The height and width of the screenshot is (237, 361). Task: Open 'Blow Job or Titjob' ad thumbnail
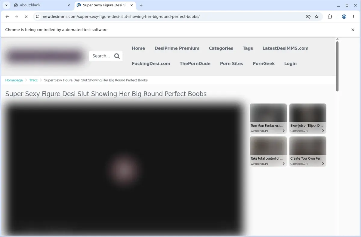click(308, 118)
